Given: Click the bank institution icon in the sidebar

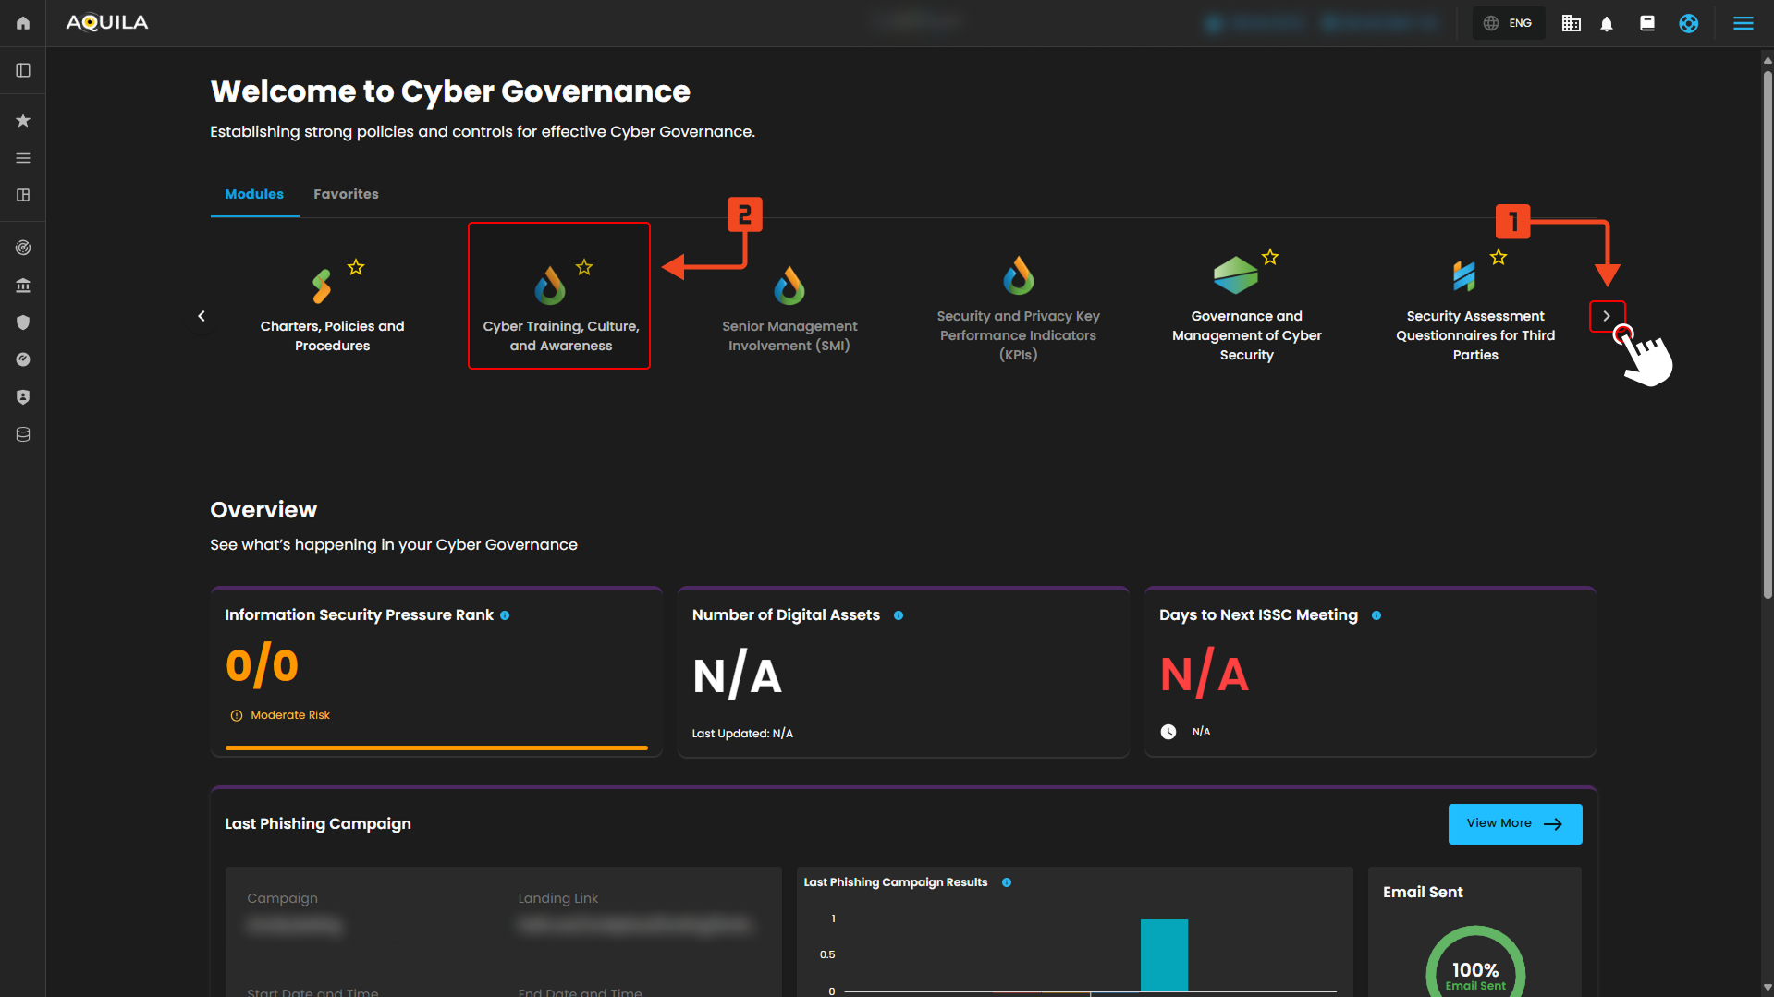Looking at the screenshot, I should (23, 286).
